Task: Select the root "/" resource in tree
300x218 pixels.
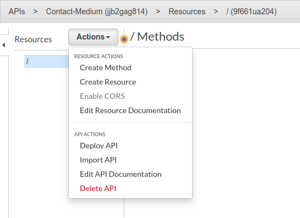Action: 46,62
